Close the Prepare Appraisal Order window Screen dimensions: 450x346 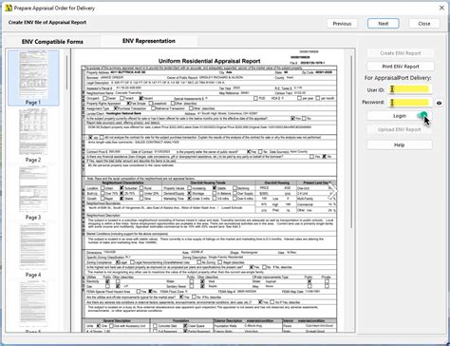(441, 8)
